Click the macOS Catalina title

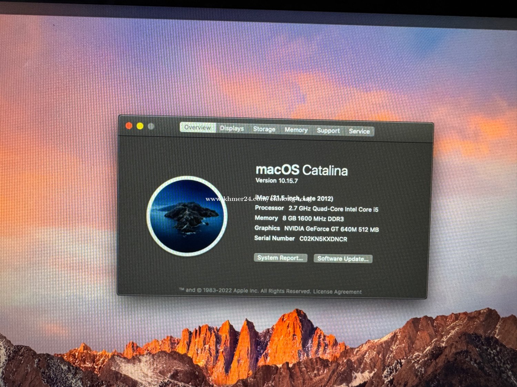[302, 170]
